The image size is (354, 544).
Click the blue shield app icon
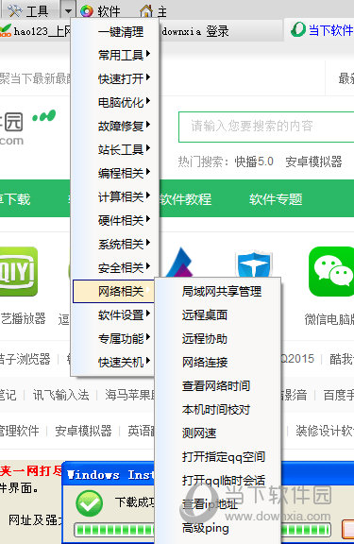(254, 264)
